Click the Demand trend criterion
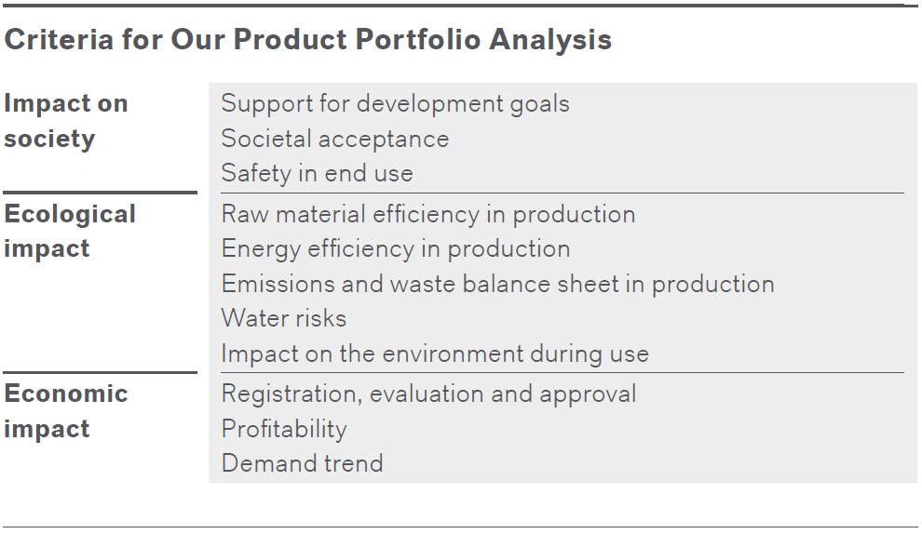 point(303,463)
